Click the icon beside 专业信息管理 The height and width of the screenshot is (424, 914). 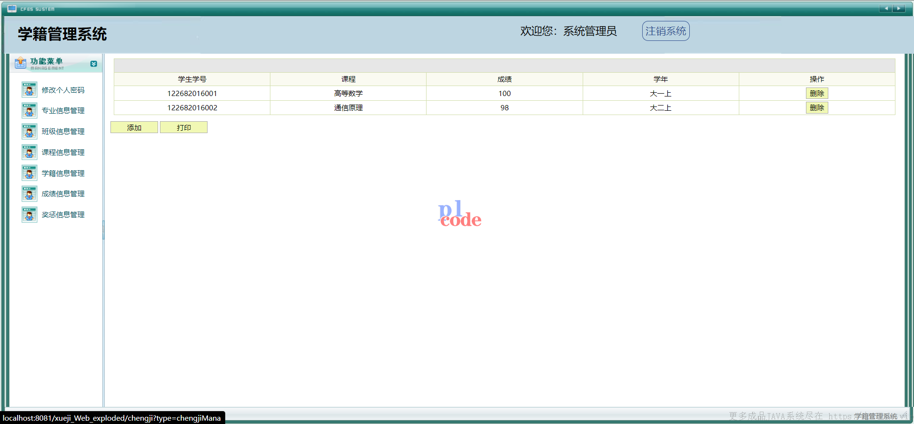(x=29, y=111)
